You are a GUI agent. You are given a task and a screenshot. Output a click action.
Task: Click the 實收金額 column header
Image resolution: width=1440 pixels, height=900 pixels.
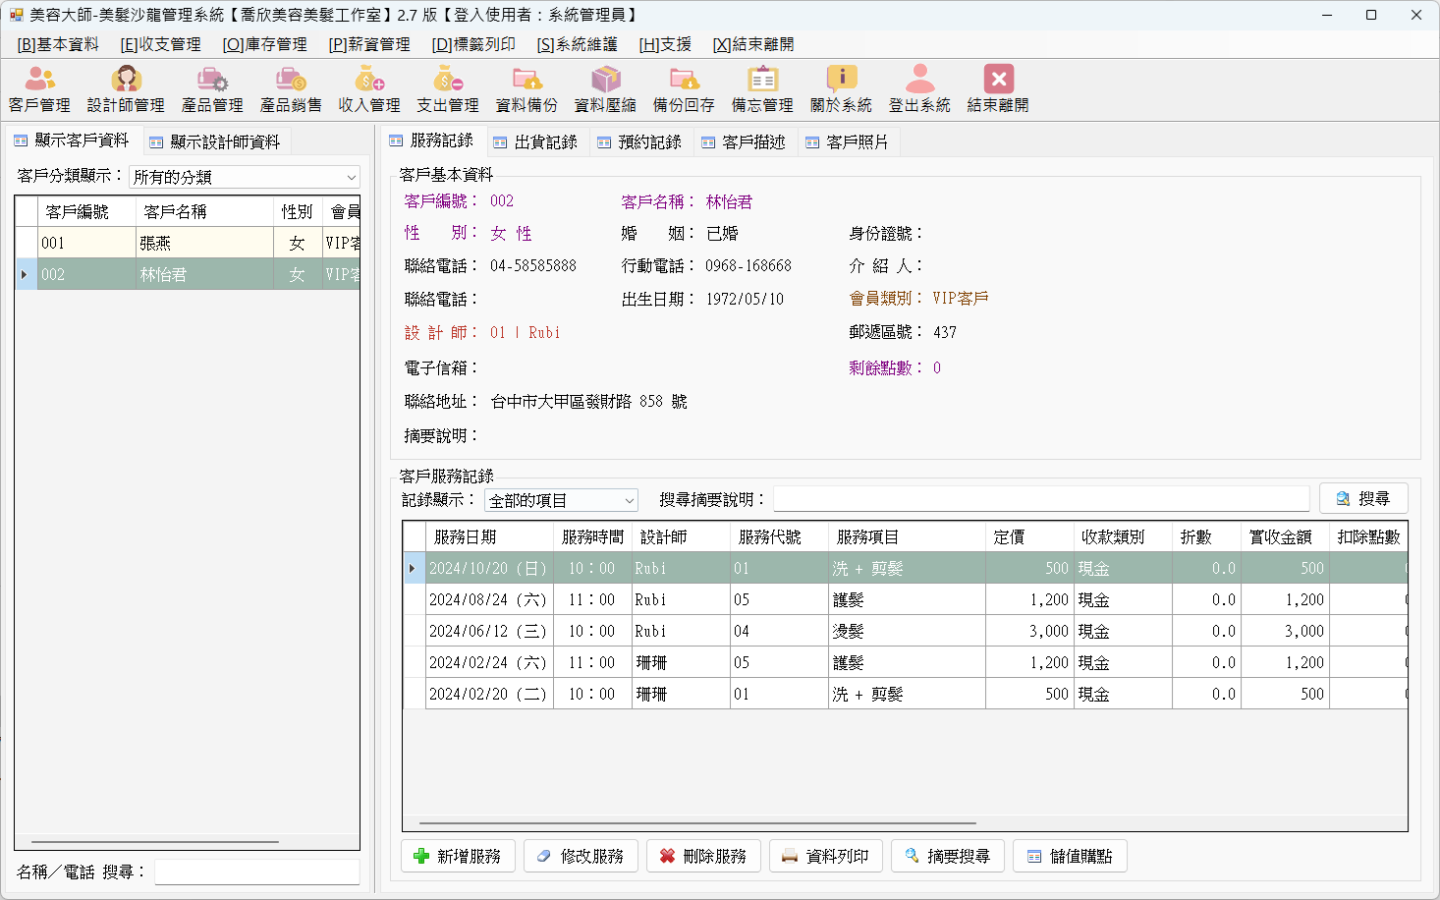(x=1285, y=536)
